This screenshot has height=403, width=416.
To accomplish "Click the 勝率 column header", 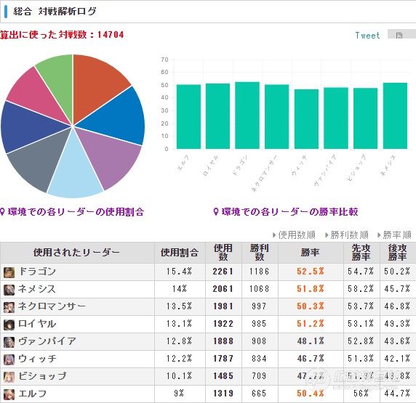I will pos(310,252).
